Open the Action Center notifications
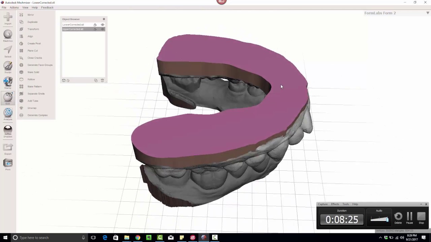This screenshot has height=242, width=431. click(424, 238)
